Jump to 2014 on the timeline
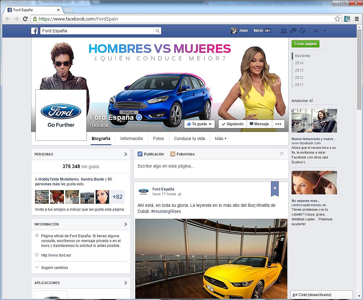 [299, 63]
